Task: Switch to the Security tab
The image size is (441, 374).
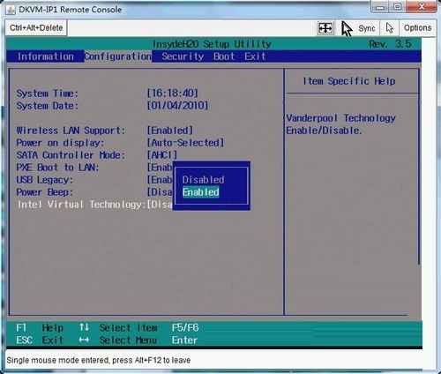Action: (183, 56)
